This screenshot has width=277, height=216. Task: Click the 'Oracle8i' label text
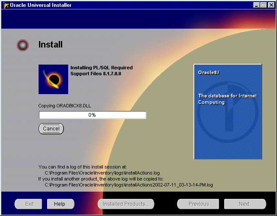tap(209, 73)
